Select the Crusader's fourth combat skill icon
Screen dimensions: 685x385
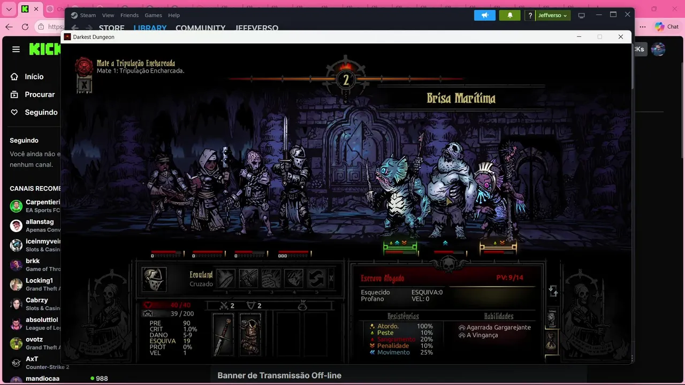tap(294, 279)
